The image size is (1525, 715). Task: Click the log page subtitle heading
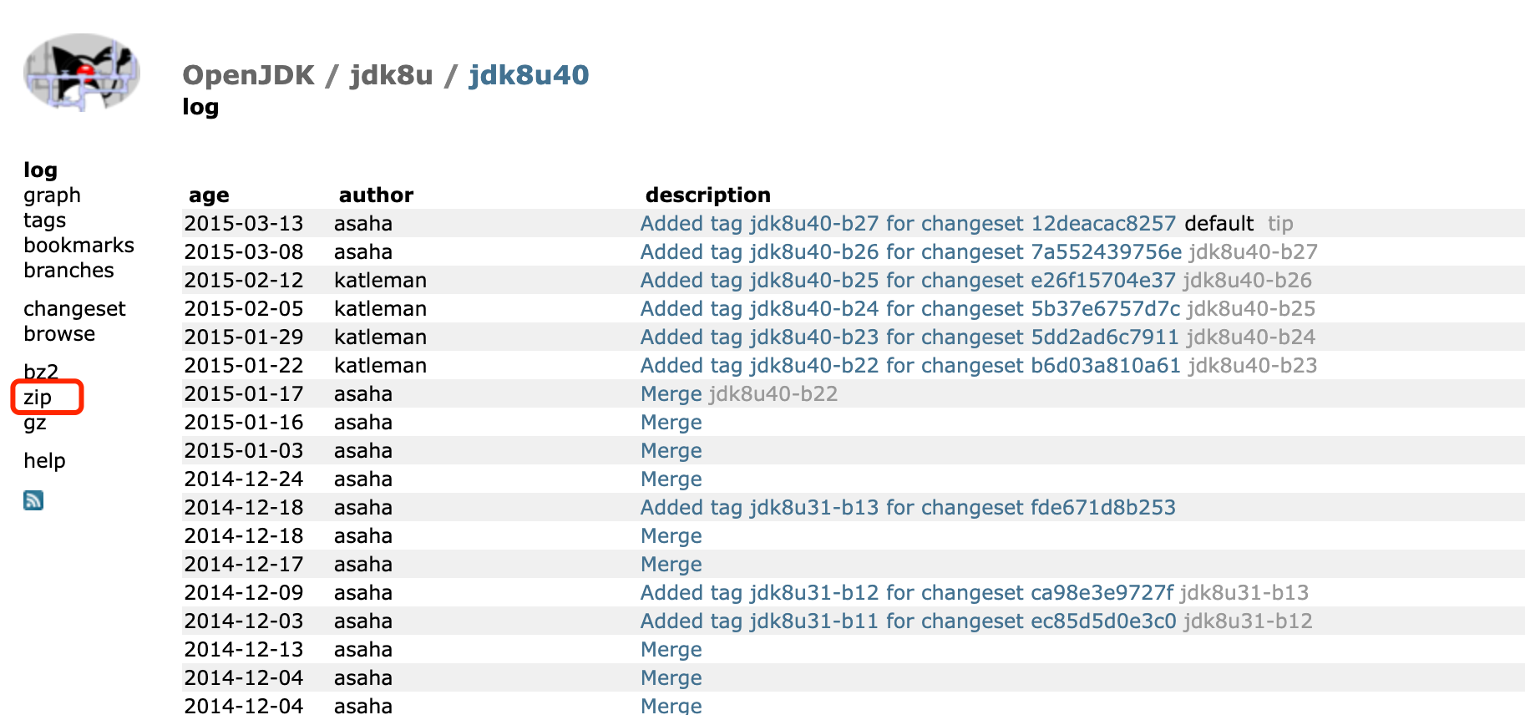(200, 107)
